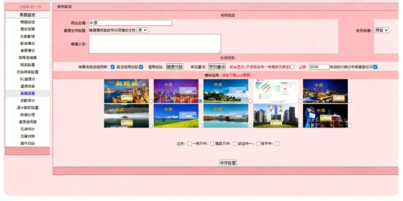Click the 2024-01-19 date text
The width and height of the screenshot is (403, 201).
point(30,7)
